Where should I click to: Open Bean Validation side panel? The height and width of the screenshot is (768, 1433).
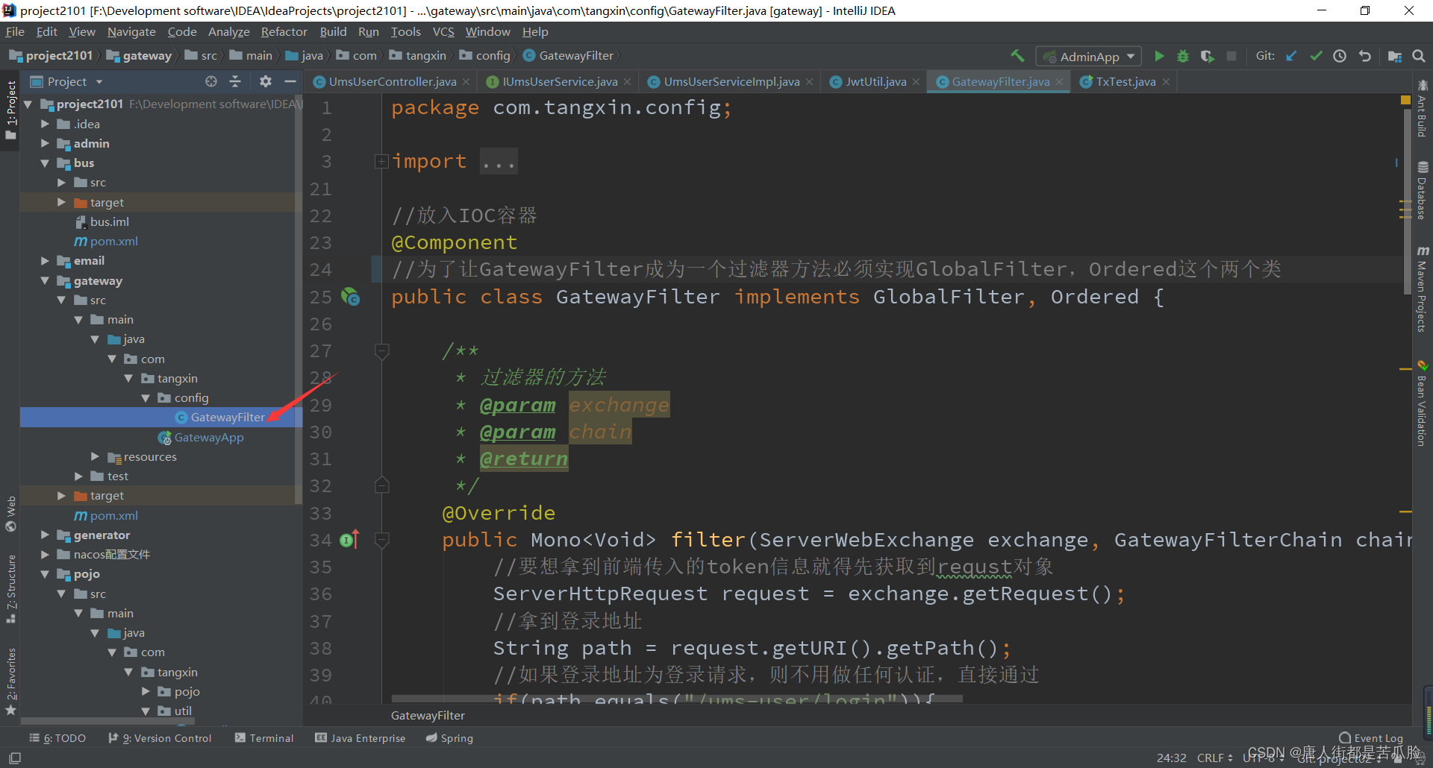point(1423,404)
